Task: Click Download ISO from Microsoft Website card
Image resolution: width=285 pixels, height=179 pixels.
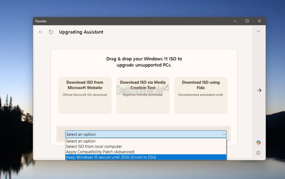Action: [85, 95]
